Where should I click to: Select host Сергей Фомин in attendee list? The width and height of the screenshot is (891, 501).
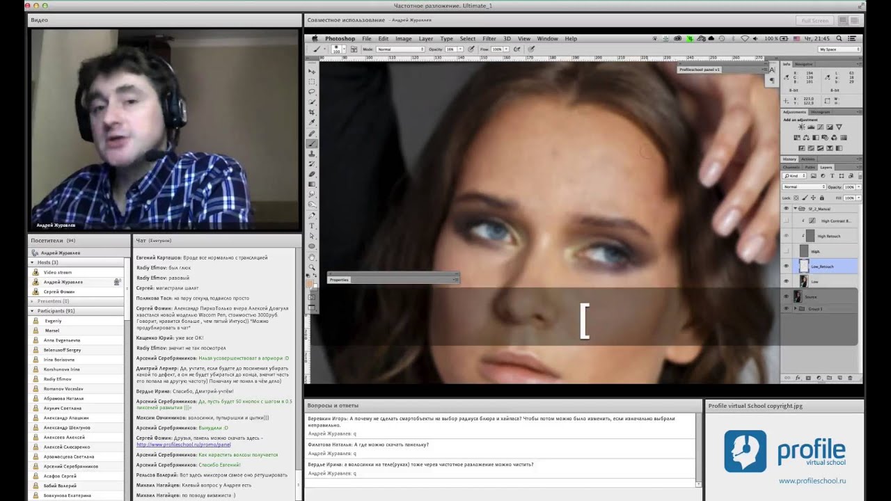tap(58, 292)
